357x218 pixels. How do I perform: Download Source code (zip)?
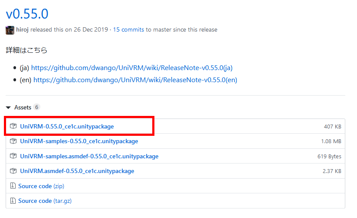[41, 186]
